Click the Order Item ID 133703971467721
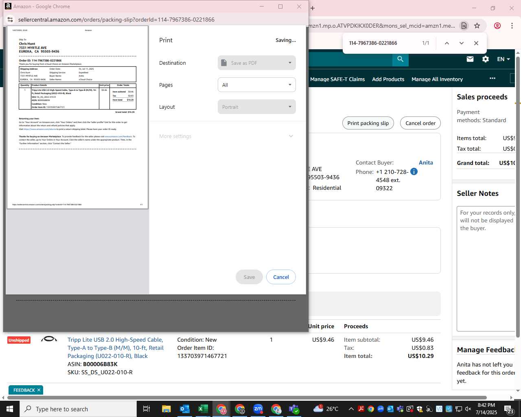The width and height of the screenshot is (521, 417). pyautogui.click(x=202, y=356)
